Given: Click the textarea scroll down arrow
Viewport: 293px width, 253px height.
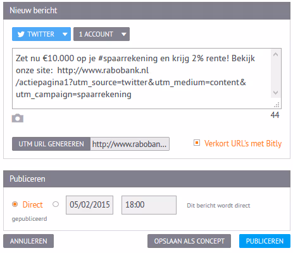Looking at the screenshot, I should 275,93.
